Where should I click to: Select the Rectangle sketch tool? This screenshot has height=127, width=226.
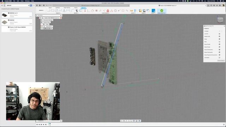coord(53,11)
